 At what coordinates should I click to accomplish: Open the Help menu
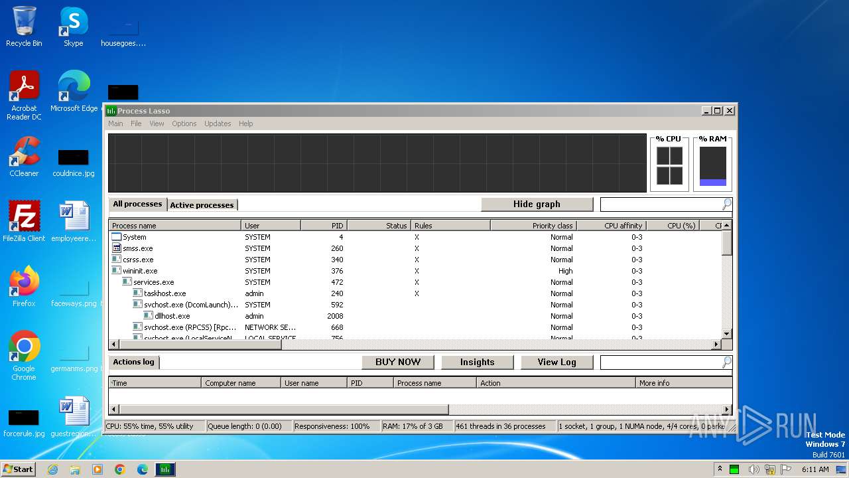246,123
